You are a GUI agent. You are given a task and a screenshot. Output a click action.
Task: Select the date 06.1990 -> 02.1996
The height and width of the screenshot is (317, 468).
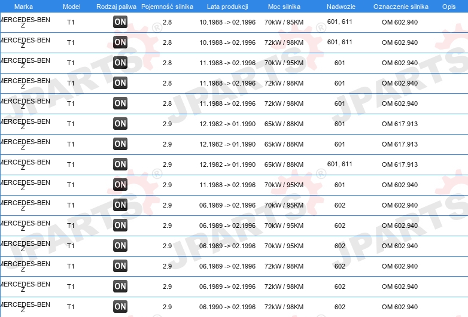[227, 307]
